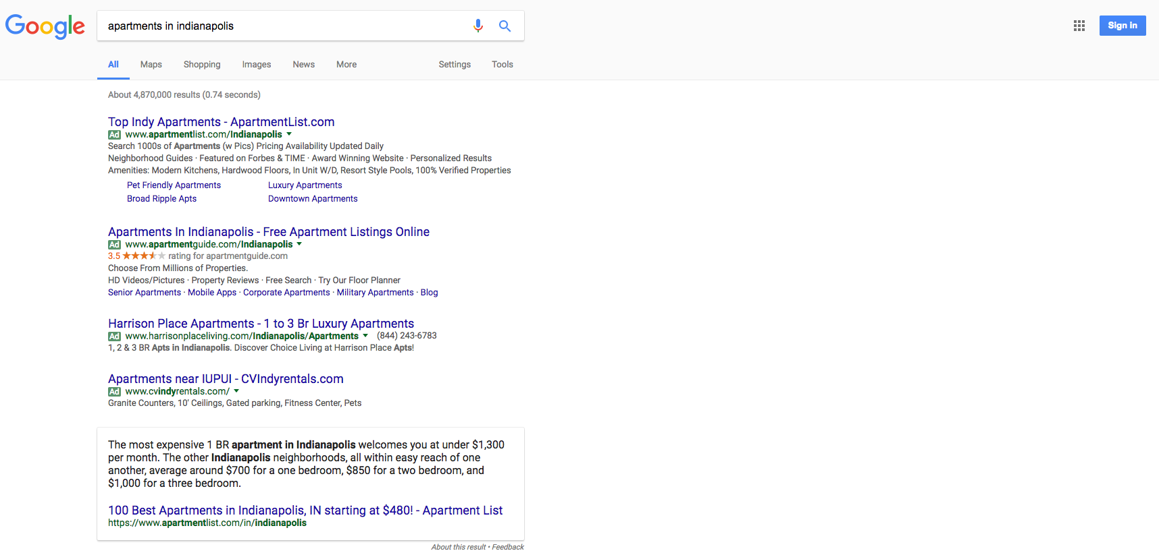
Task: Open the Luxury Apartments sitelink
Action: coord(305,185)
